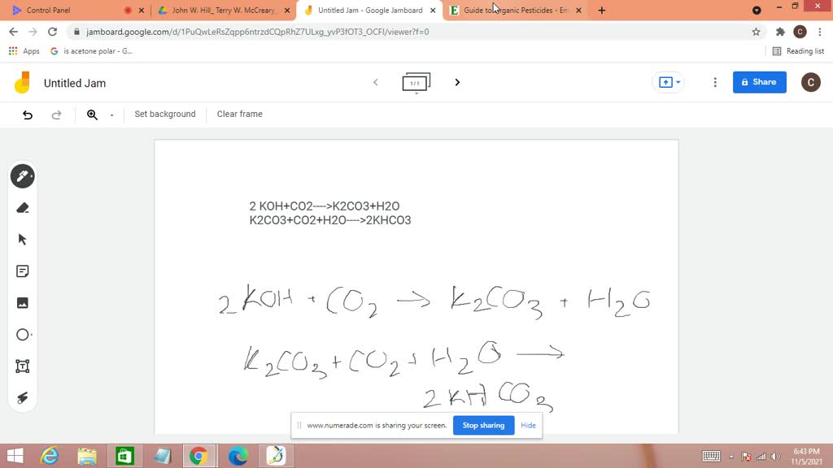Add a Sticky note
The height and width of the screenshot is (468, 833).
tap(22, 271)
